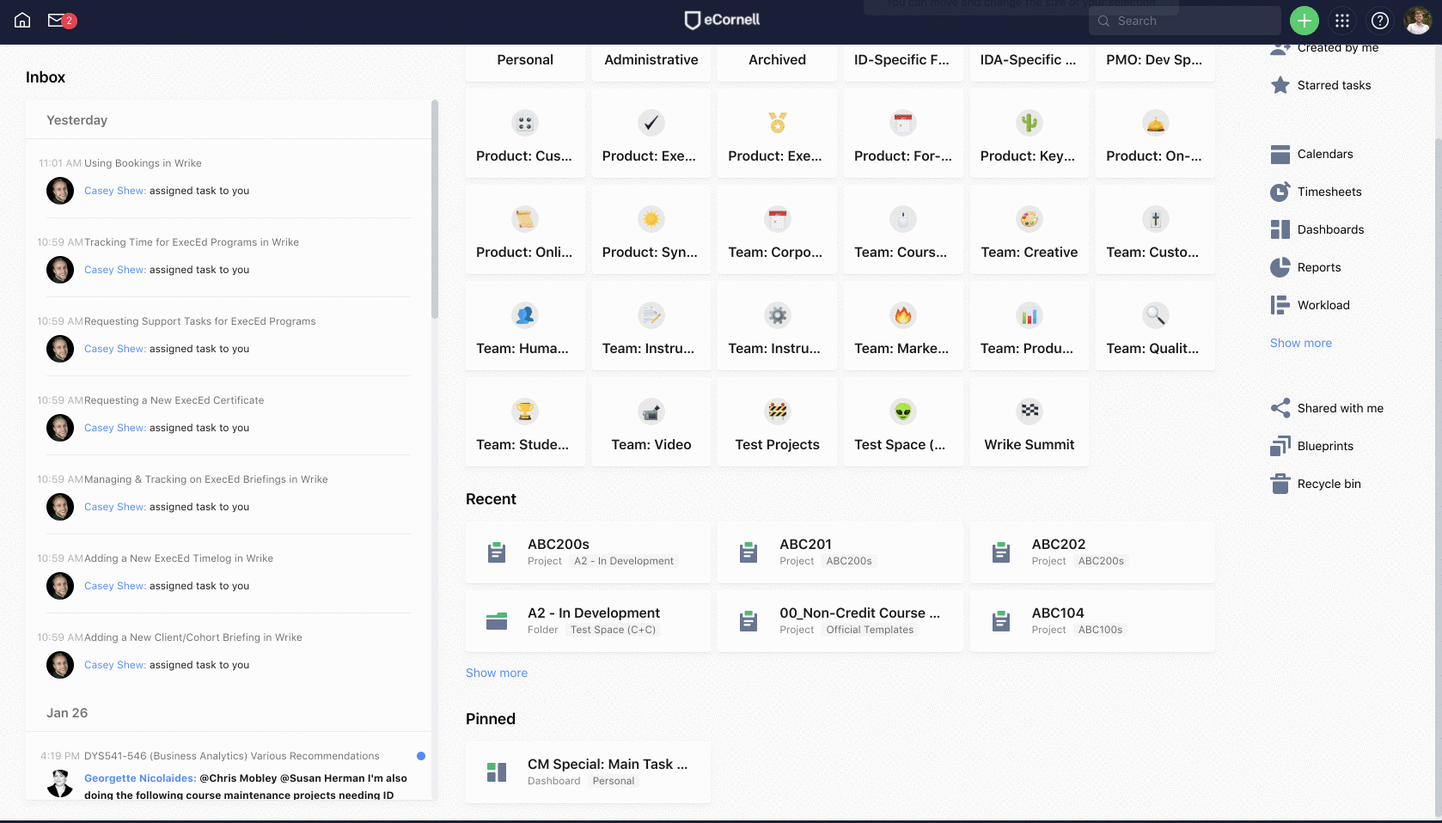Open the Team: Corpo... calendar space

click(x=777, y=229)
